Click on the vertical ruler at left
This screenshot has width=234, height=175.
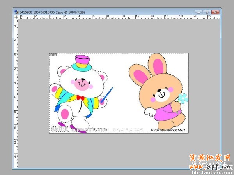(x=16, y=93)
